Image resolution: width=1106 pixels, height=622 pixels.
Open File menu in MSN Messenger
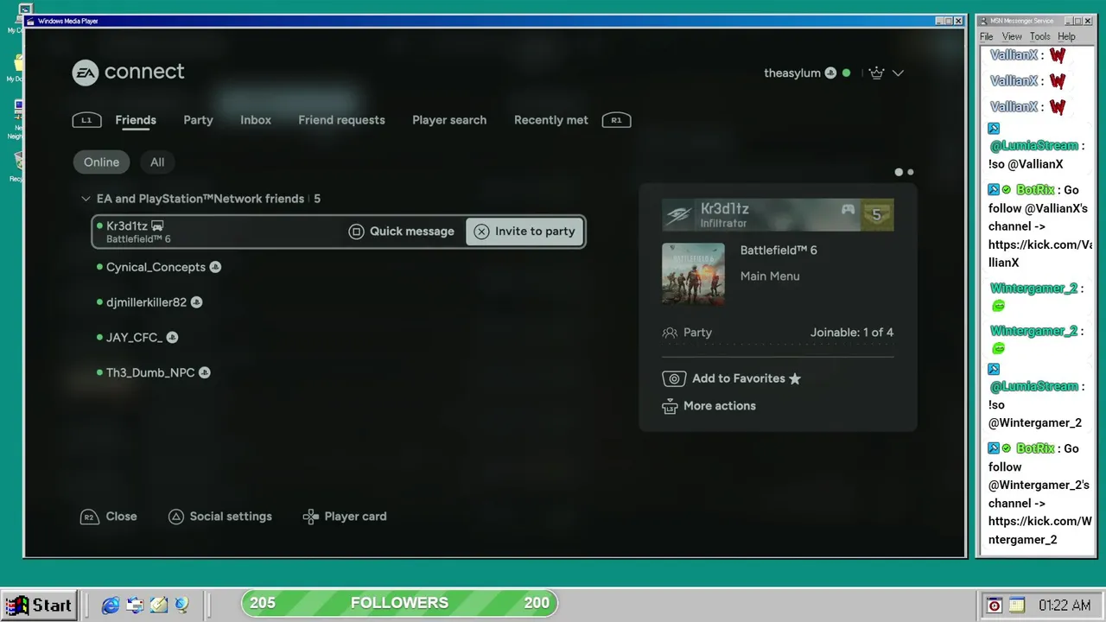(x=986, y=36)
